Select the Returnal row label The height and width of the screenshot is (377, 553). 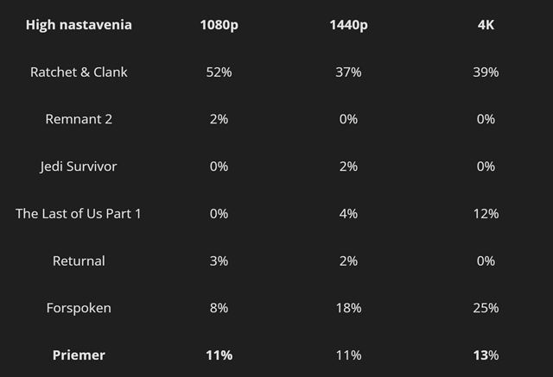(x=79, y=261)
